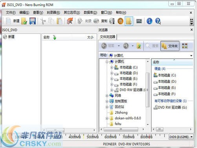The image size is (197, 148).
Task: Click the 名称 column header in compilation list
Action: pos(57,37)
